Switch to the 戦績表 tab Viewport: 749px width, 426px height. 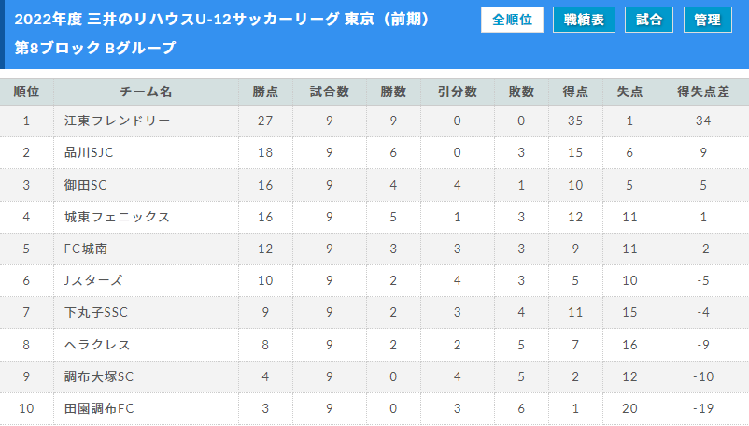pyautogui.click(x=584, y=20)
